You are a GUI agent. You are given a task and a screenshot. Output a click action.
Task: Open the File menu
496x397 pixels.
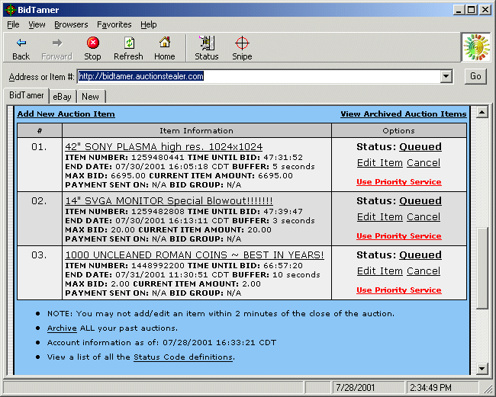[x=13, y=24]
